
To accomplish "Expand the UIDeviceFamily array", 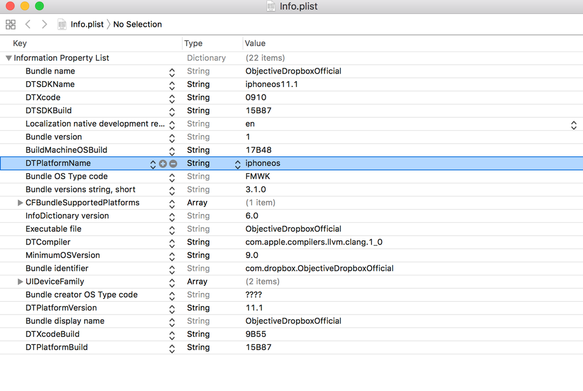I will pyautogui.click(x=20, y=282).
